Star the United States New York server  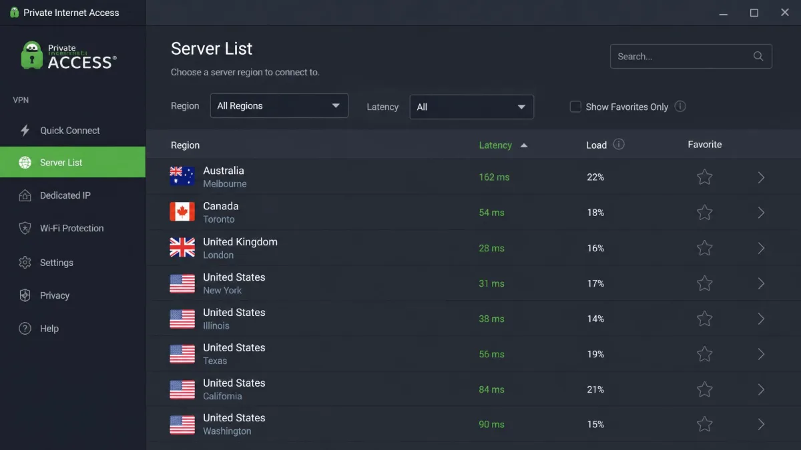point(705,283)
